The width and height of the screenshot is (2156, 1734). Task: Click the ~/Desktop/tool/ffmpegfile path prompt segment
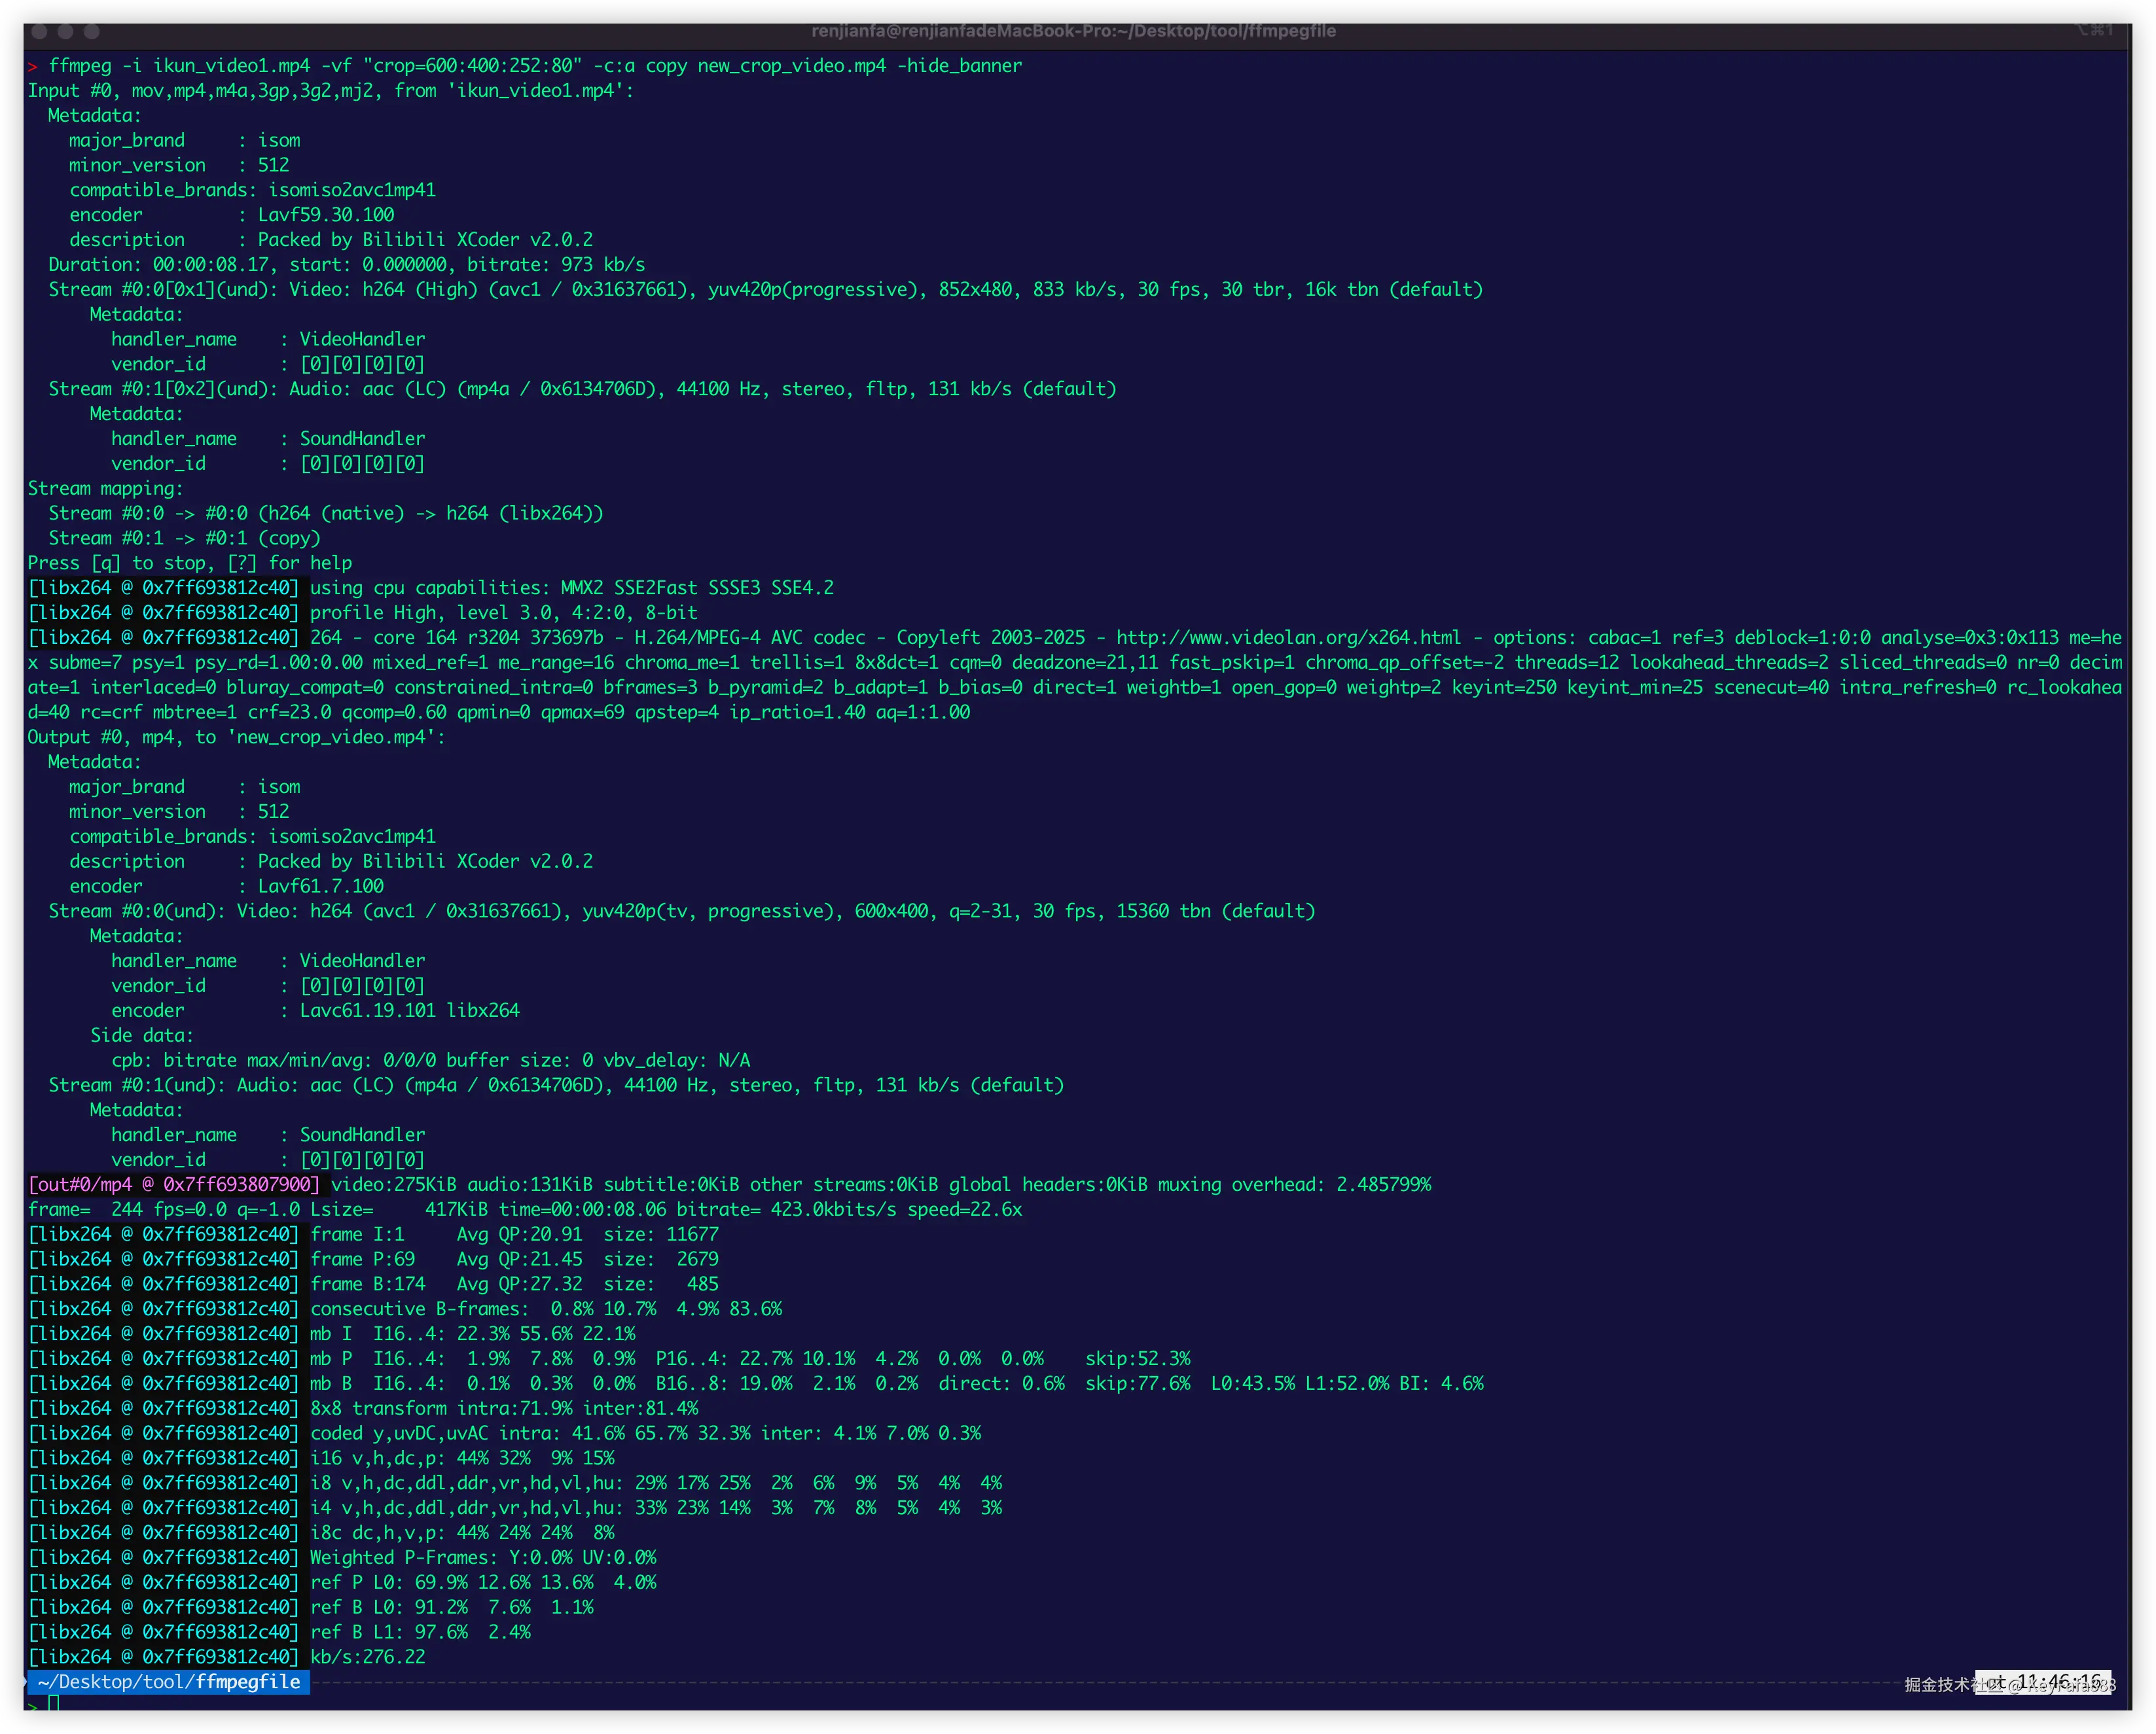point(168,1682)
